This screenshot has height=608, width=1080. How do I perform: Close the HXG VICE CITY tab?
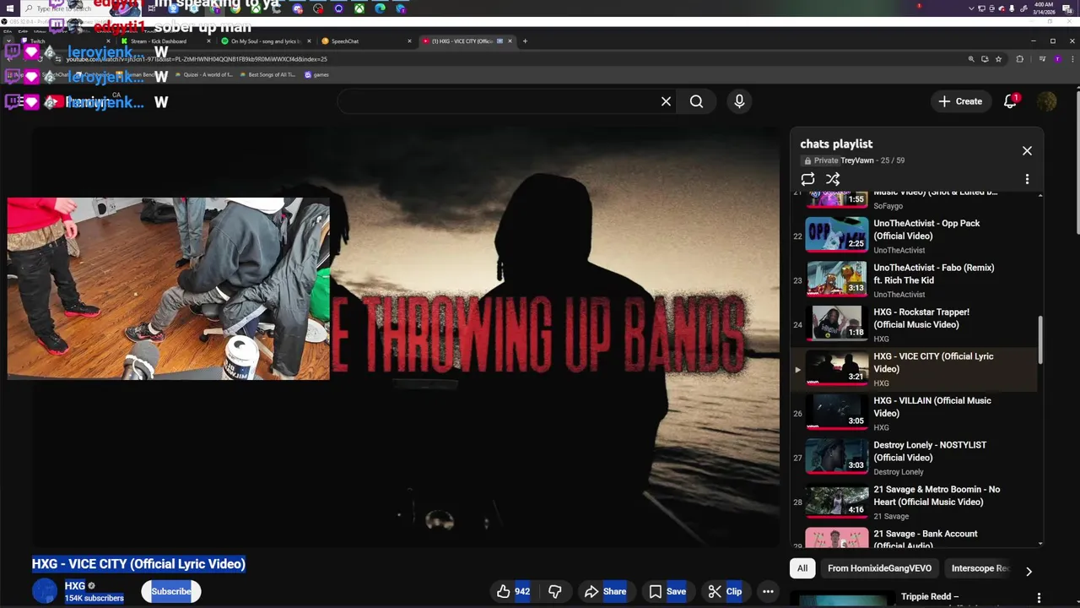coord(510,41)
